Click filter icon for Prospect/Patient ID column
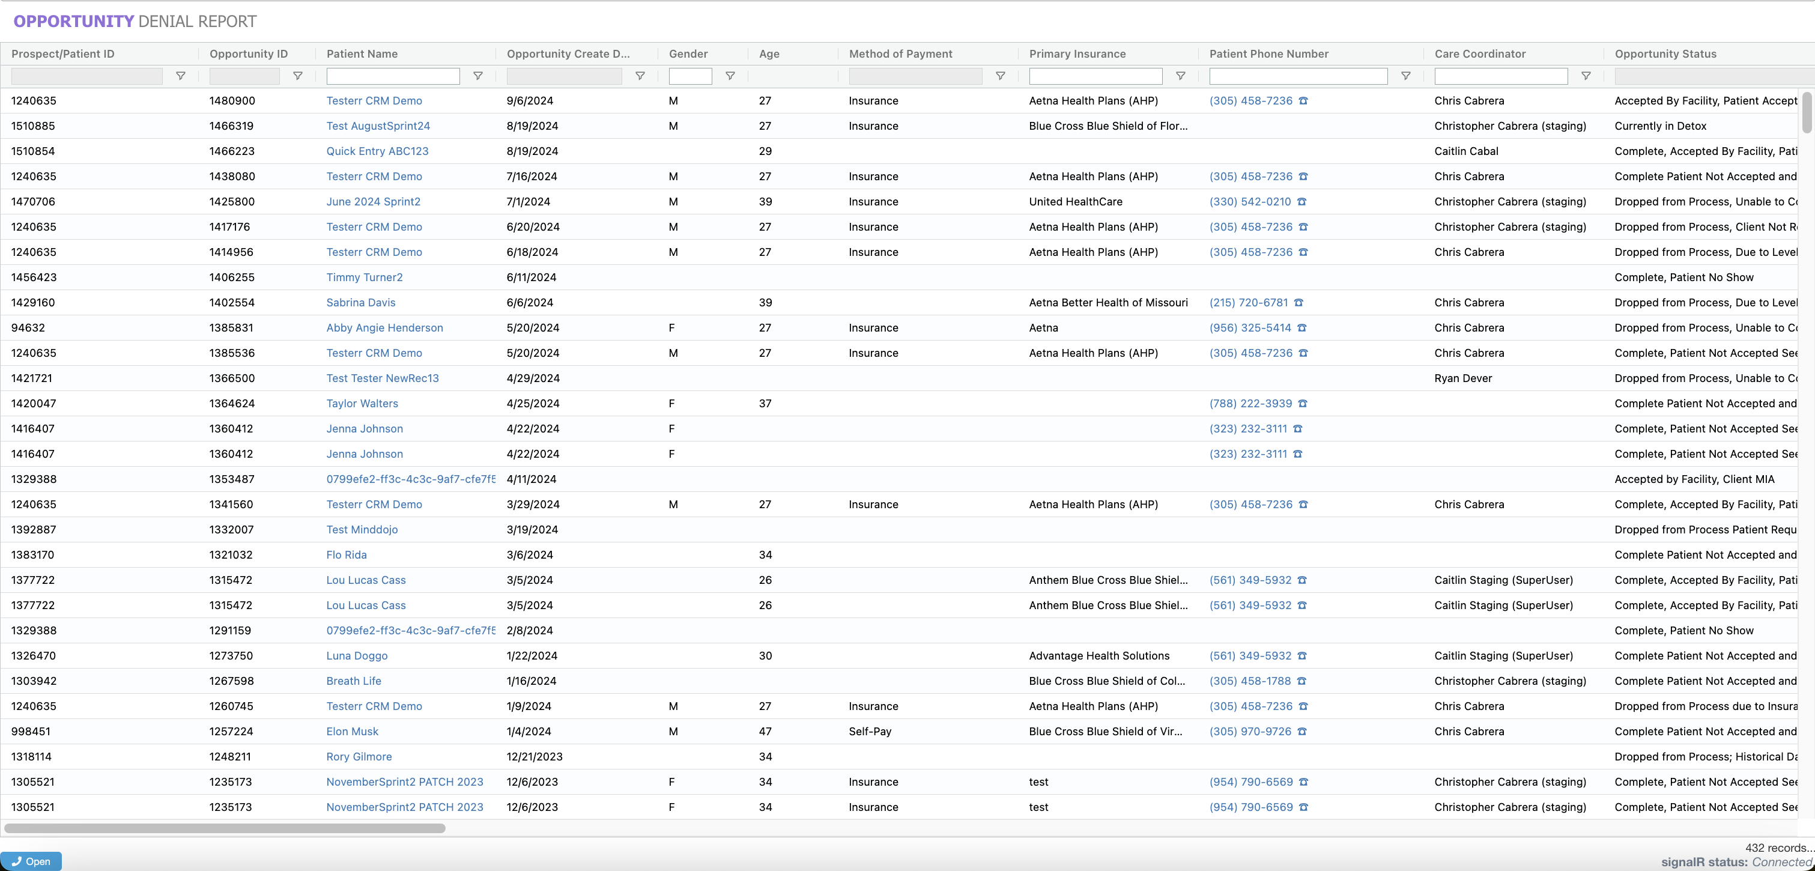The image size is (1815, 871). pos(180,76)
